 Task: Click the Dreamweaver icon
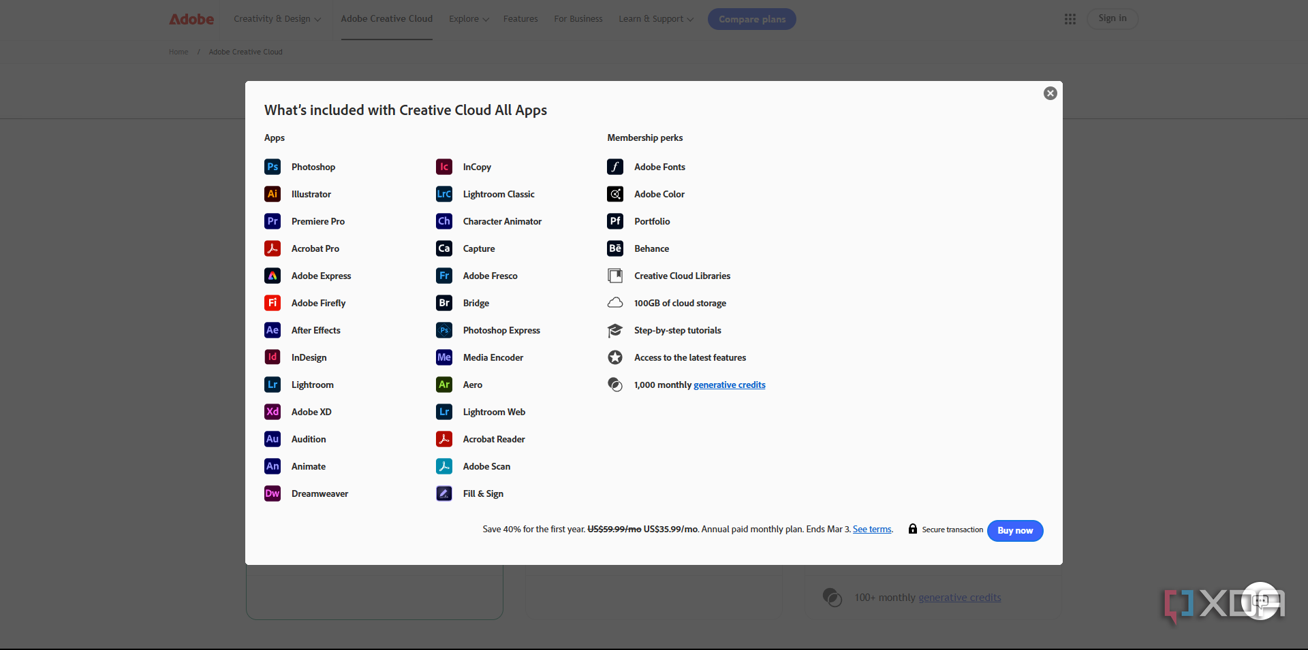click(272, 493)
